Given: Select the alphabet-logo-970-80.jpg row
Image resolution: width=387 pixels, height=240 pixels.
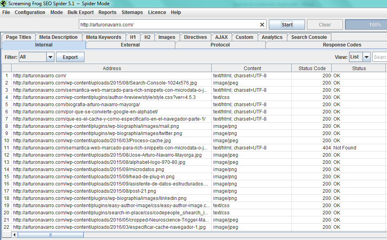Looking at the screenshot, I should click(x=112, y=162).
